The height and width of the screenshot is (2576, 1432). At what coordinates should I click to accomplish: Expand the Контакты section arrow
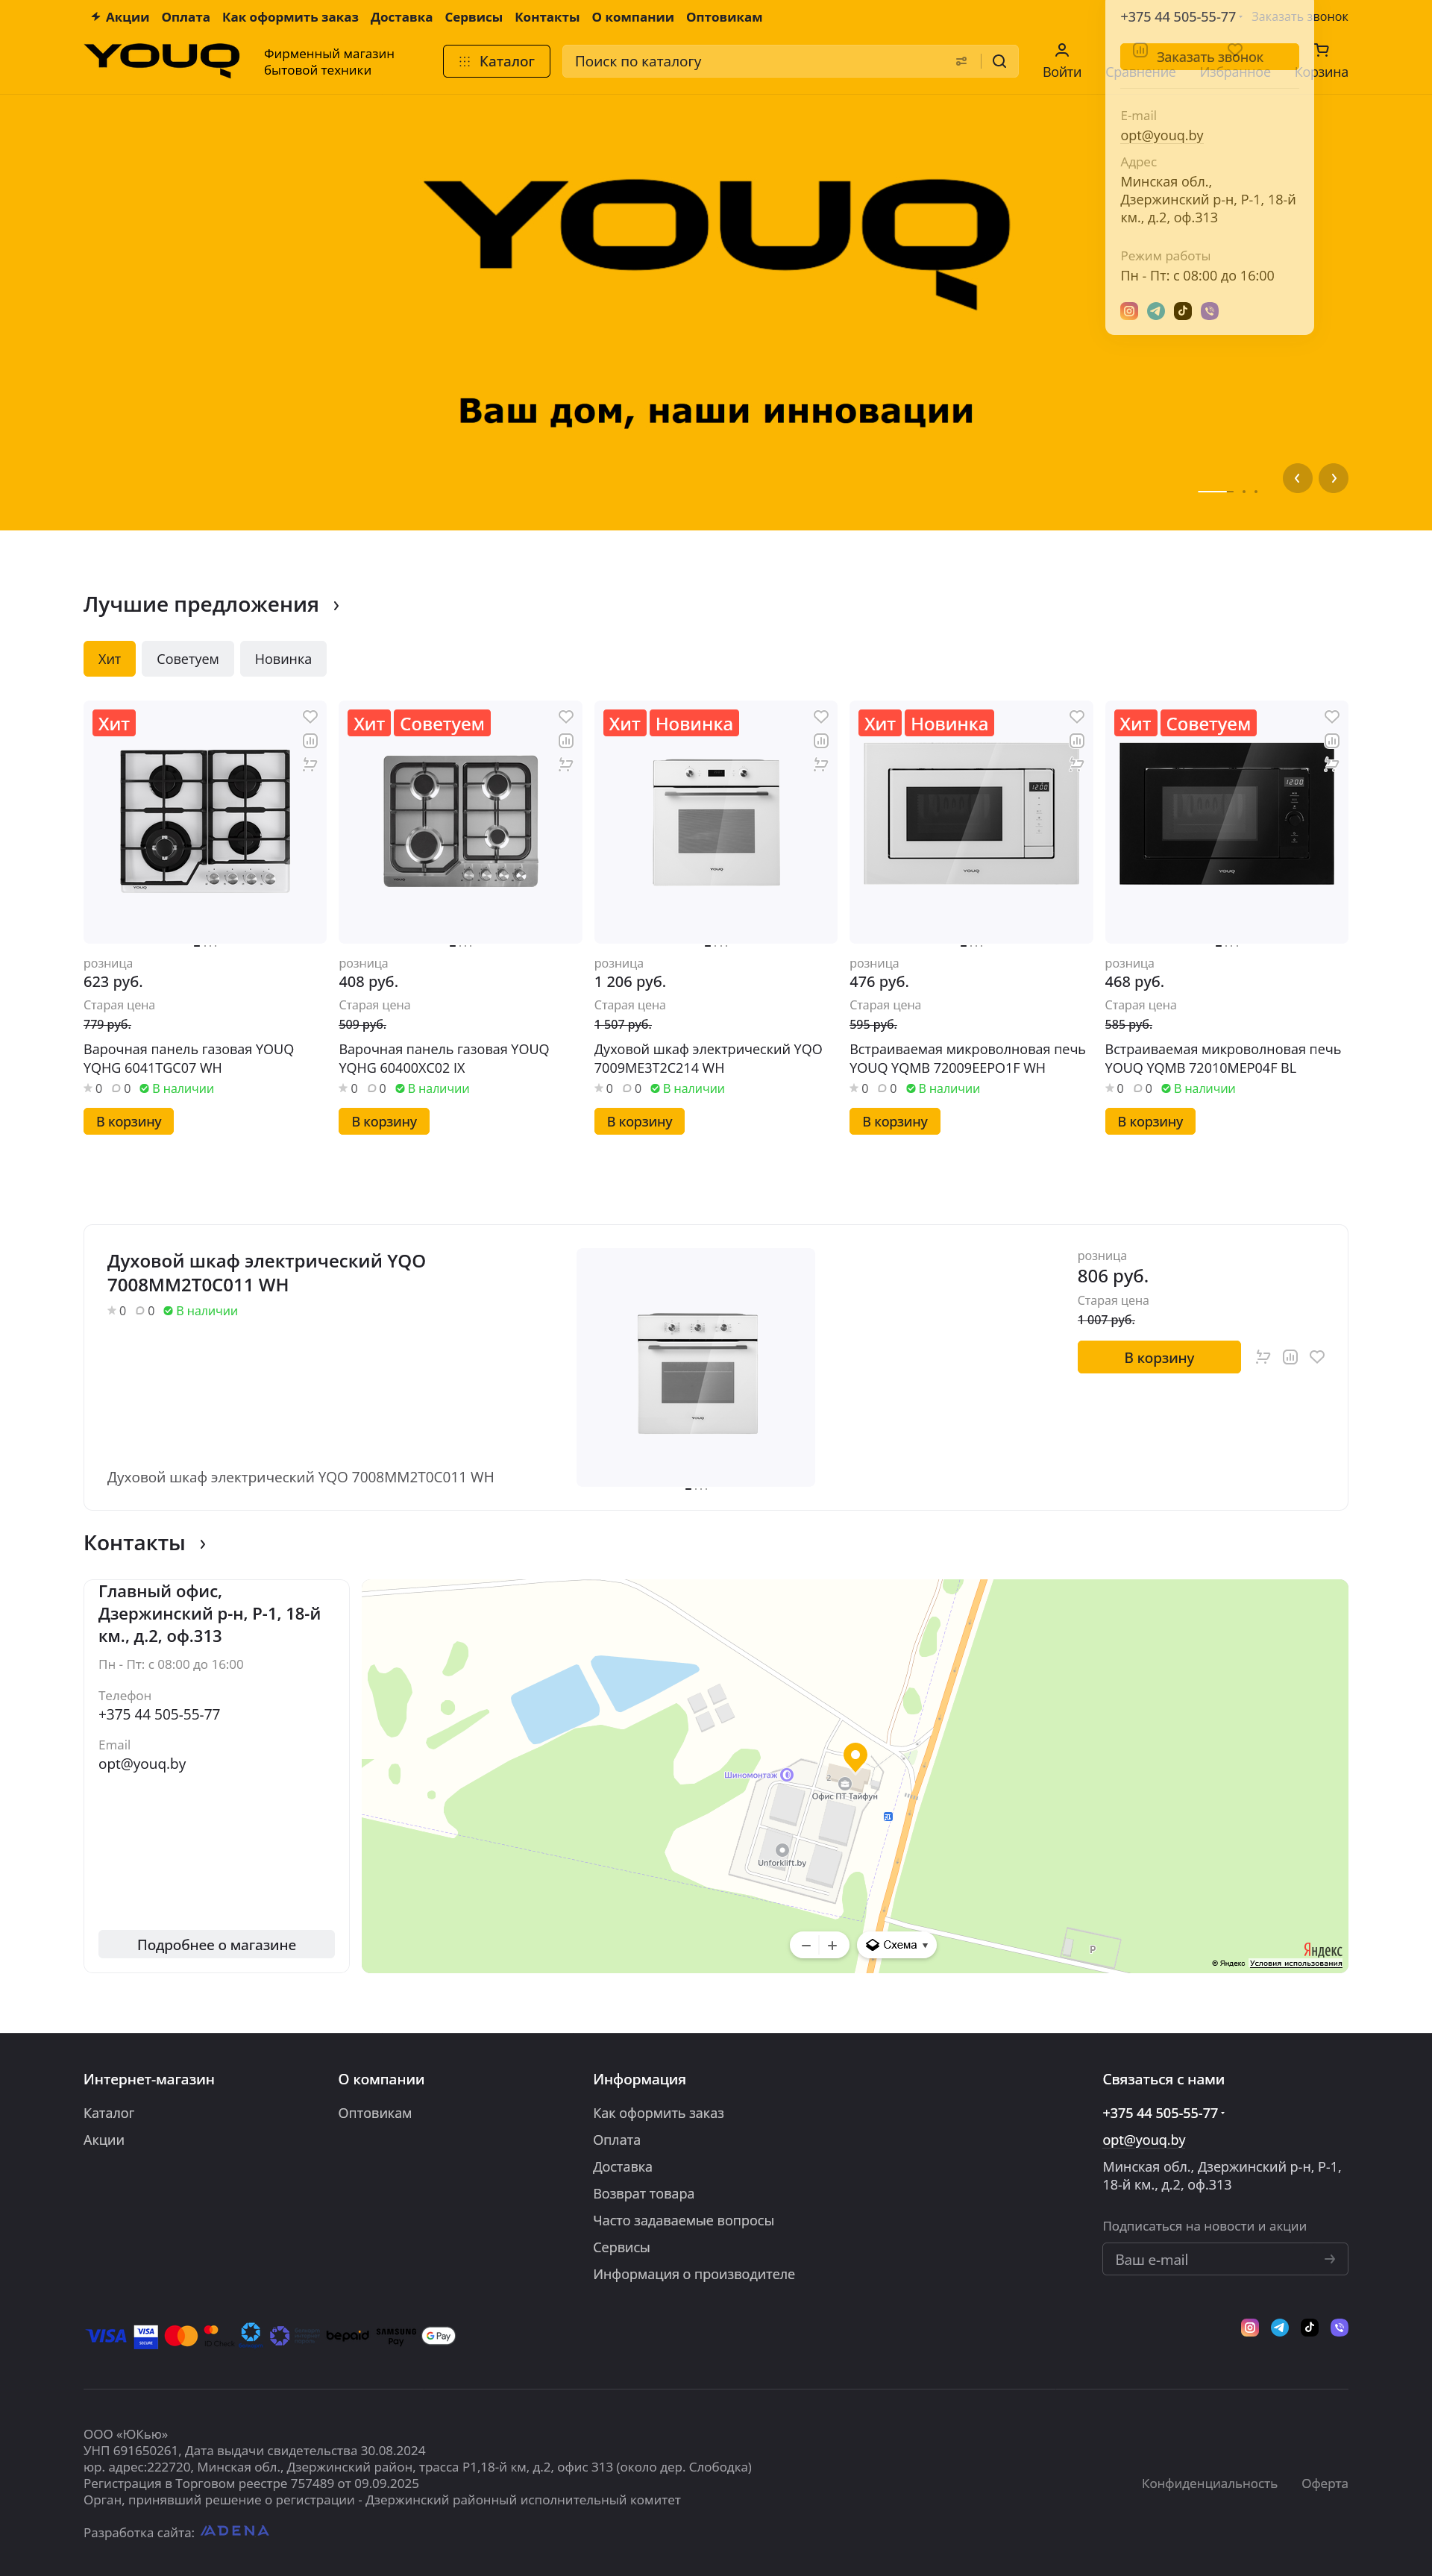click(203, 1544)
